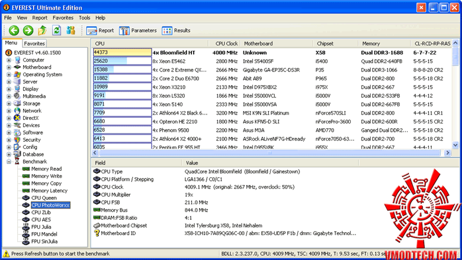This screenshot has height=260, width=462.
Task: Select the CPU Queen benchmark
Action: pos(44,198)
